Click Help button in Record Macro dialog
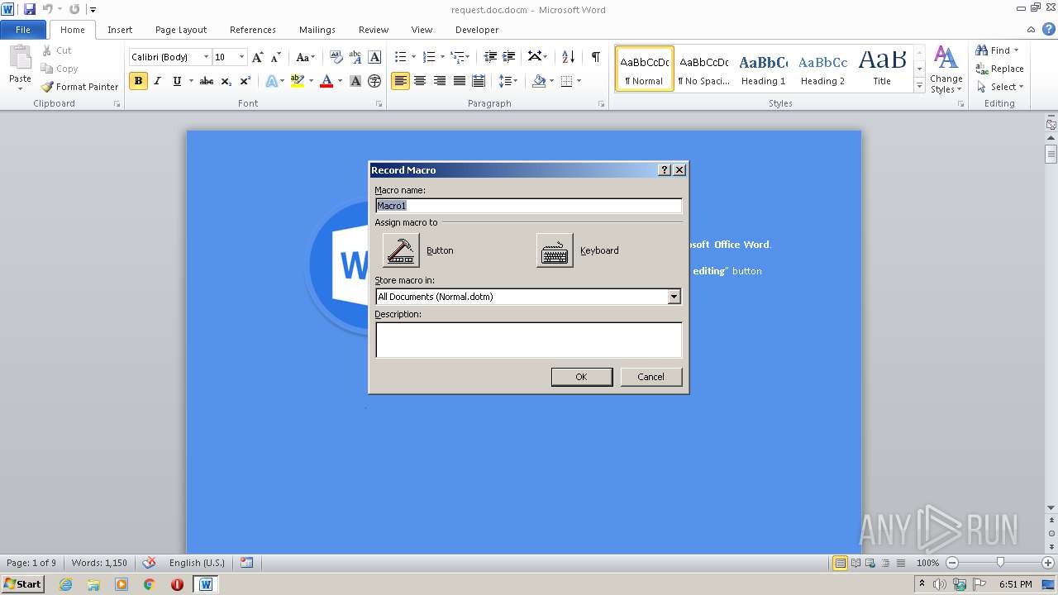Screen dimensions: 1058x595 [665, 170]
